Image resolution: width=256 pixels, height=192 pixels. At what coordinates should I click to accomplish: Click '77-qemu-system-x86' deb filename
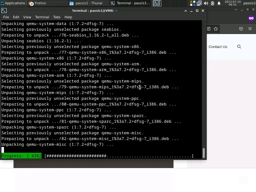point(114,52)
